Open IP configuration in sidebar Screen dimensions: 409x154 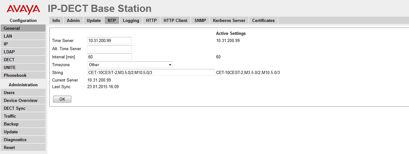pyautogui.click(x=23, y=44)
